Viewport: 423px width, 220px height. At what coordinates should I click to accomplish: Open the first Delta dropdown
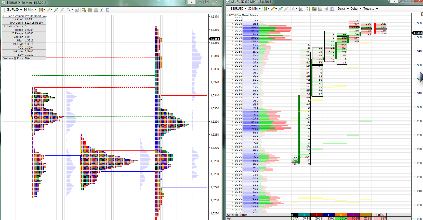[343, 9]
